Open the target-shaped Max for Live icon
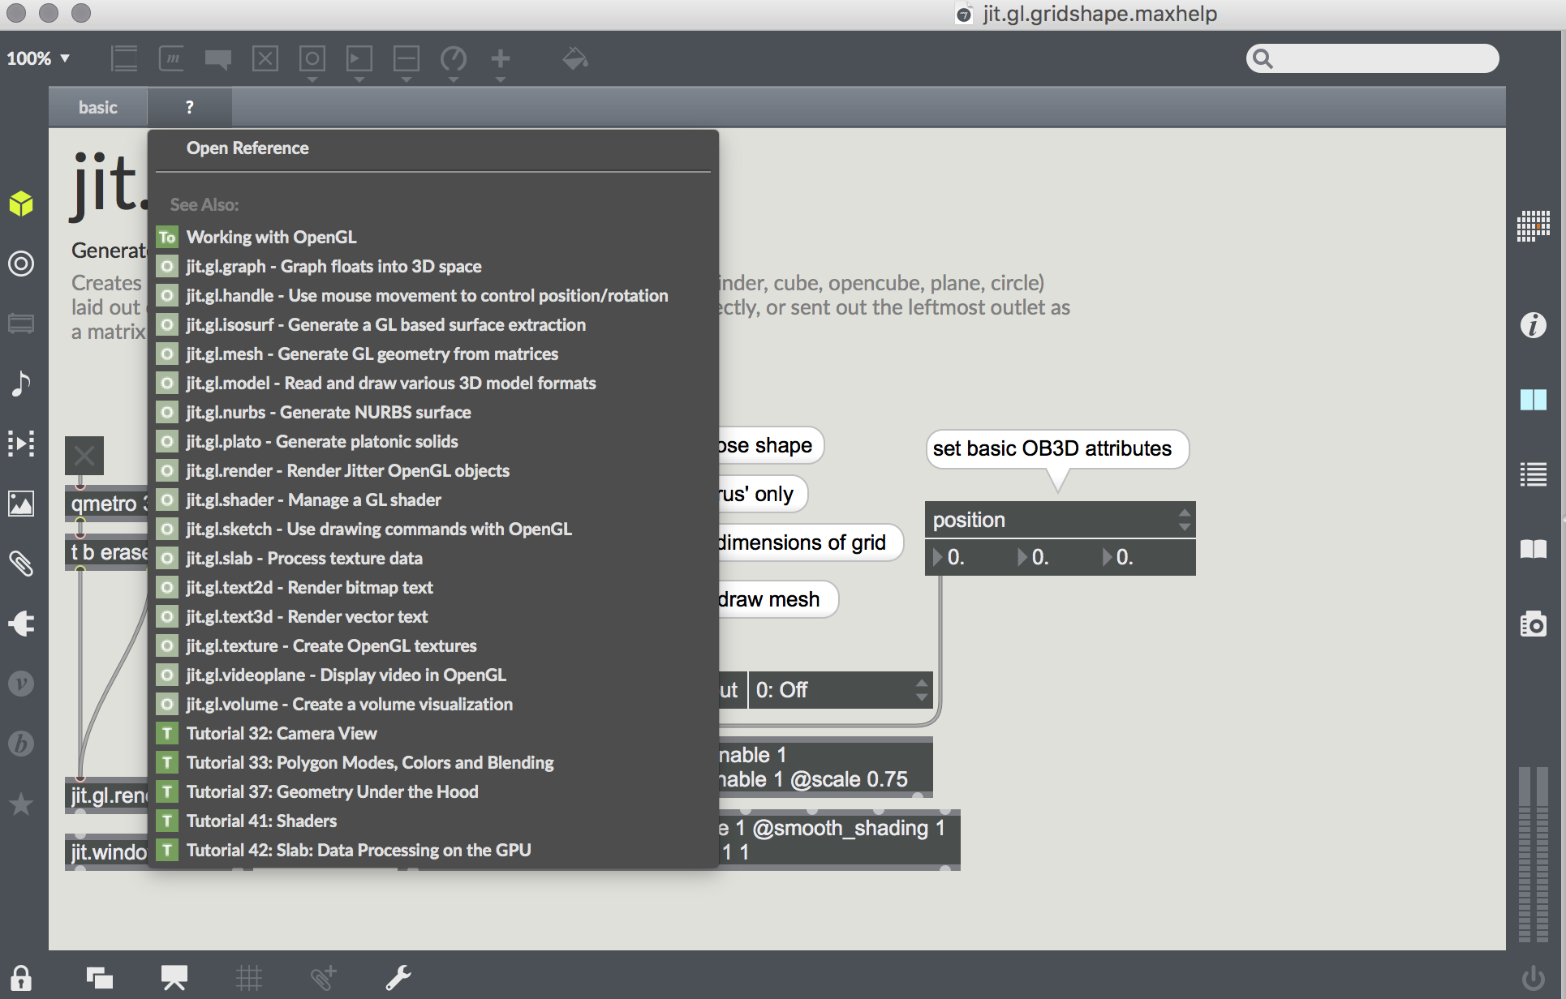This screenshot has width=1566, height=999. pos(21,264)
